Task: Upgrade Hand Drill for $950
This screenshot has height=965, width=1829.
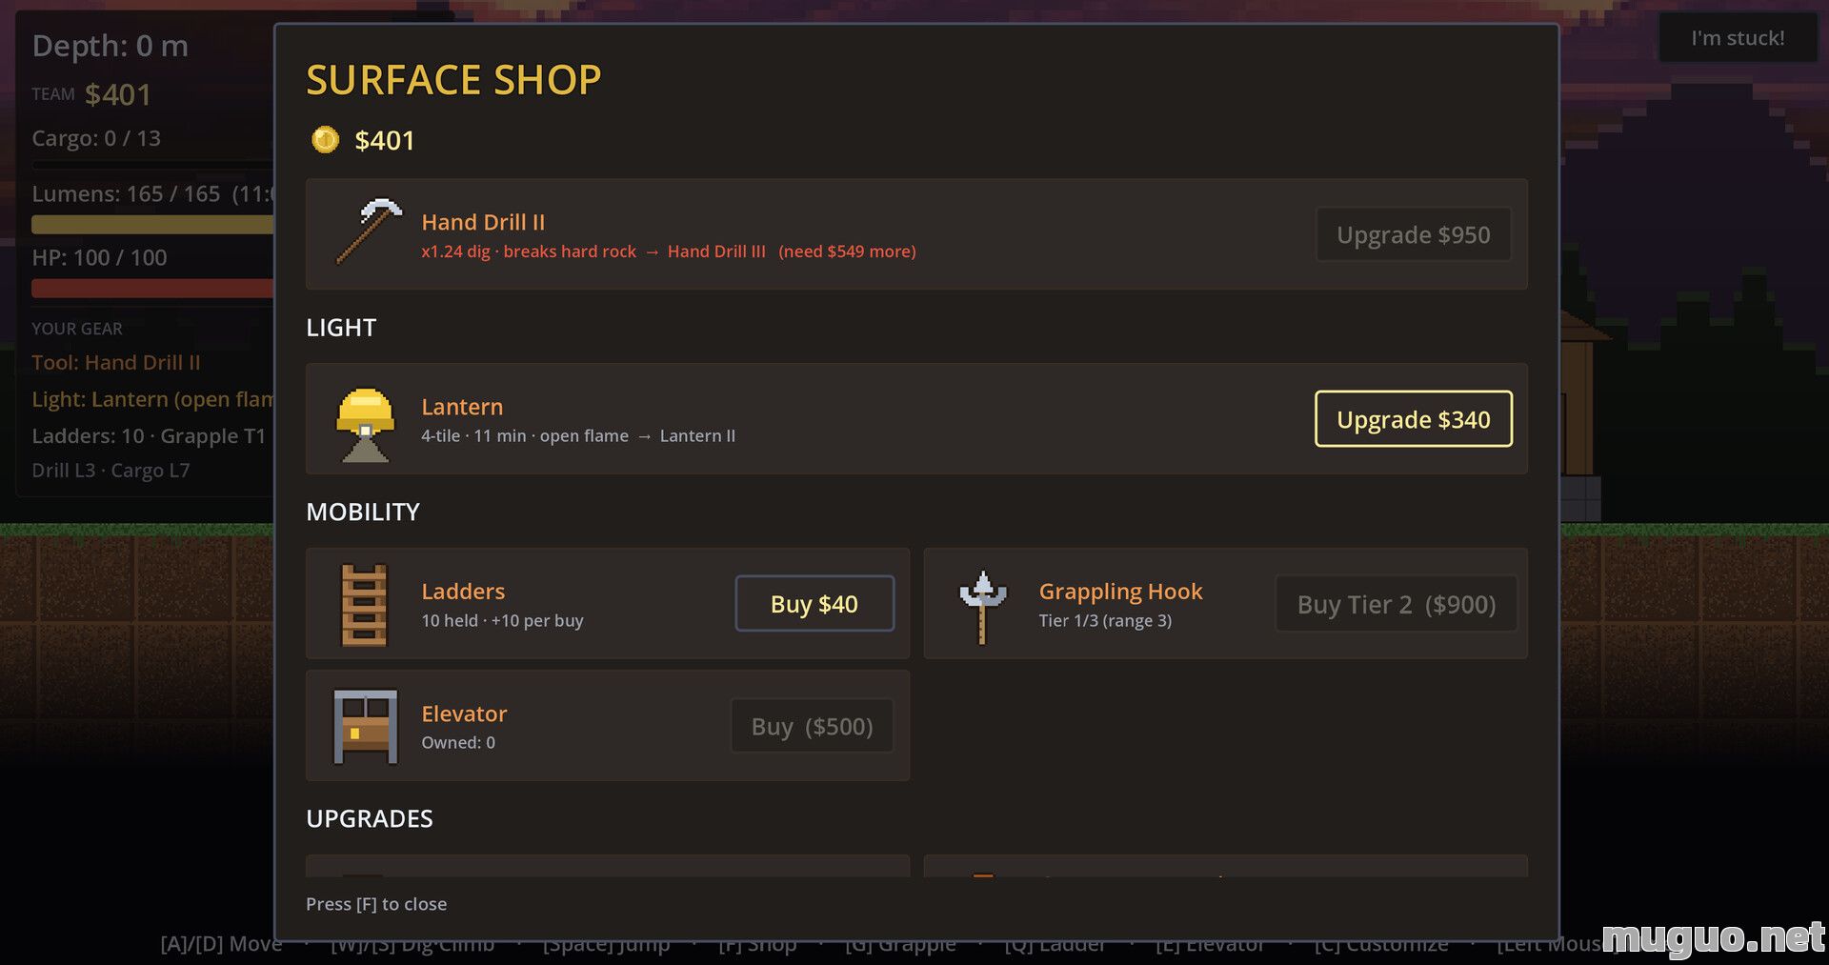Action: [x=1413, y=234]
